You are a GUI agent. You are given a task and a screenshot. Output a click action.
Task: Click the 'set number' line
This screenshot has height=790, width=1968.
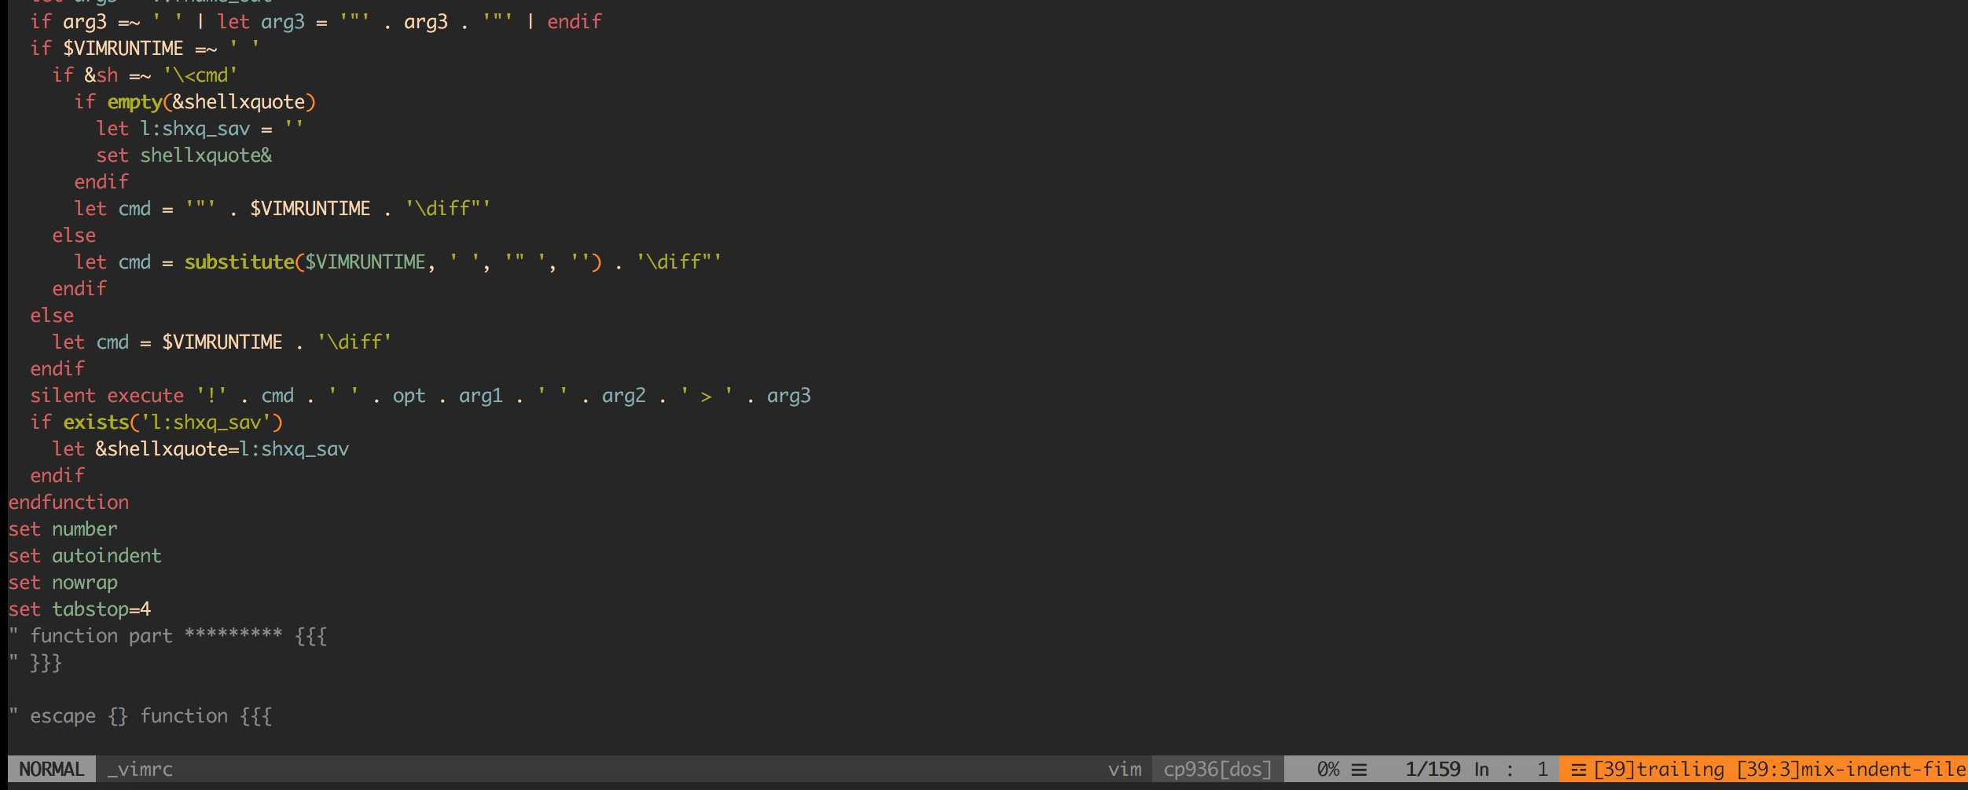pyautogui.click(x=63, y=528)
